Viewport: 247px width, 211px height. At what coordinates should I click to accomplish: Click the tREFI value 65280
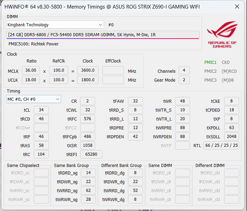click(x=91, y=154)
